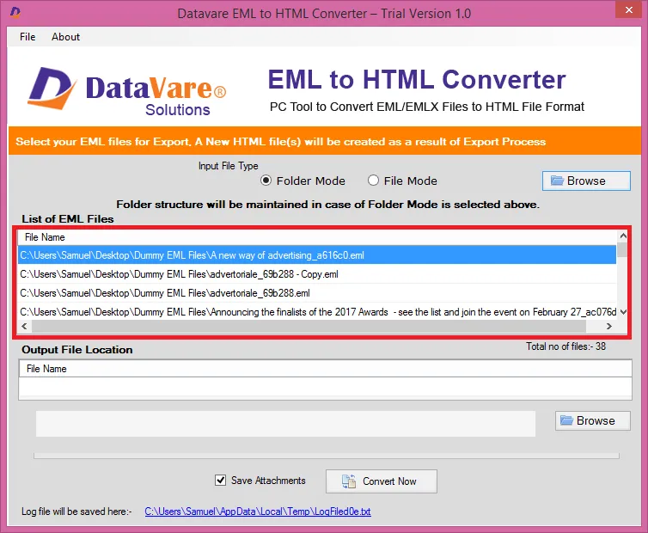Click folder icon on input Browse button
This screenshot has width=648, height=533.
coord(557,181)
